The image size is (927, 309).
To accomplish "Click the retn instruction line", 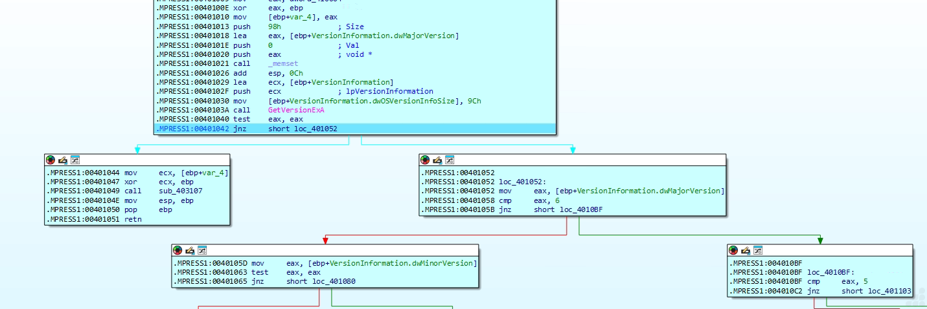I will point(133,220).
